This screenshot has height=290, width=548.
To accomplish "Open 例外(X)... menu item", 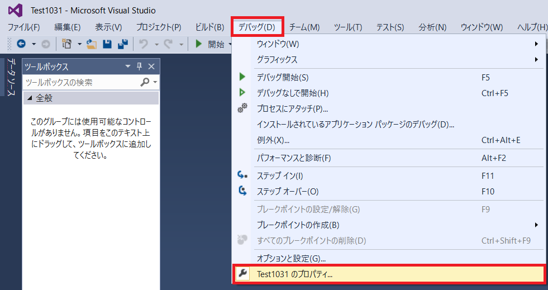I will [389, 140].
